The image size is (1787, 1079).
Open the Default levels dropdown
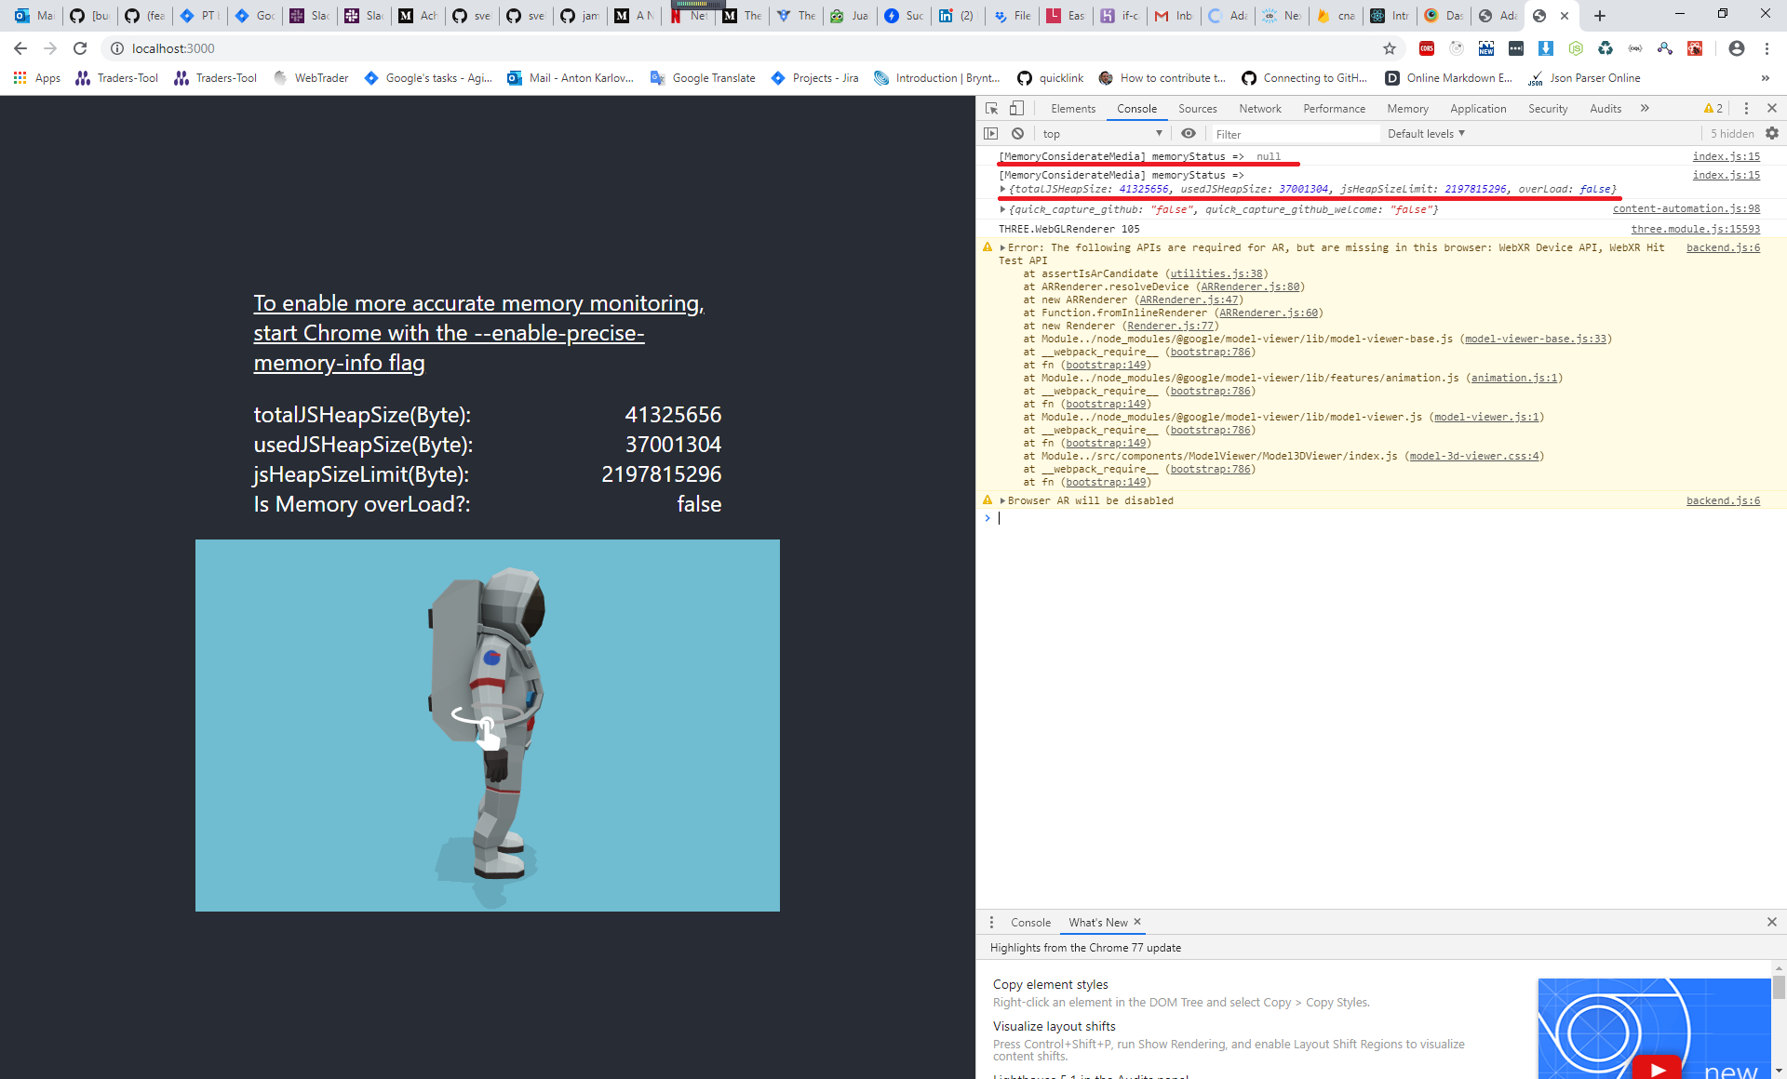(x=1425, y=133)
